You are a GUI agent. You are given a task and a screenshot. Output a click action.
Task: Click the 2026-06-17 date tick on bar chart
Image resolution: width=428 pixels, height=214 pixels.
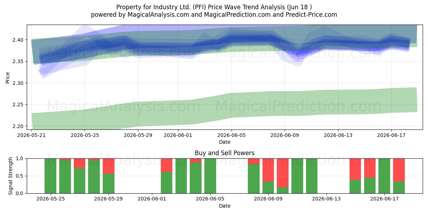coord(384,199)
